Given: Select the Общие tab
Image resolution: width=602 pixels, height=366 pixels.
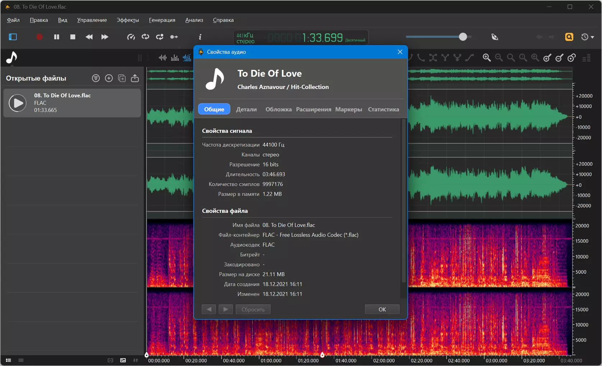Looking at the screenshot, I should (214, 109).
